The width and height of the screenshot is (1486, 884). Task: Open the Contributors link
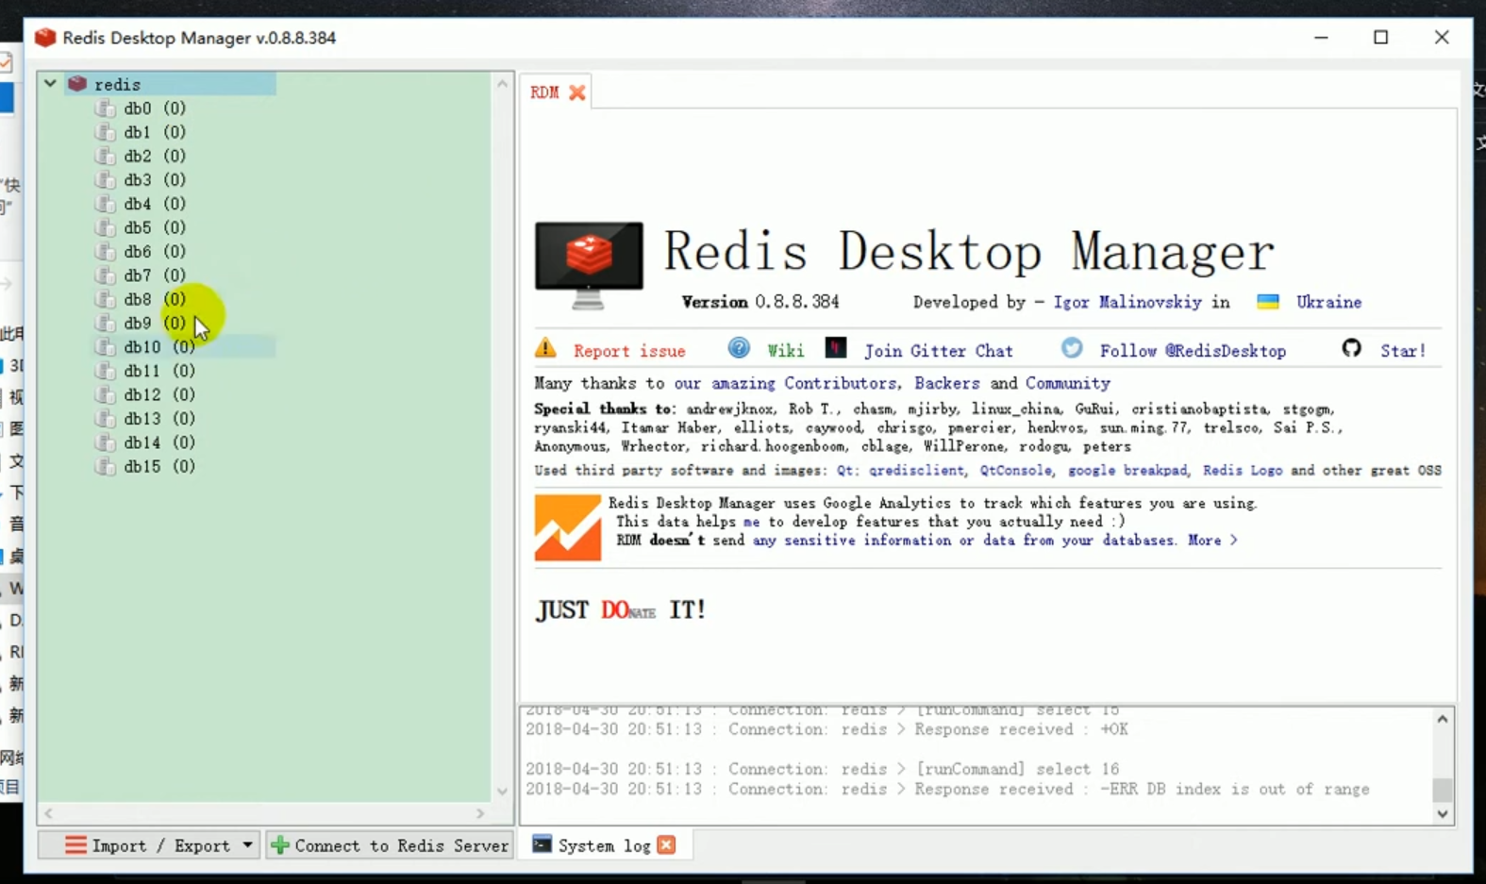tap(841, 383)
